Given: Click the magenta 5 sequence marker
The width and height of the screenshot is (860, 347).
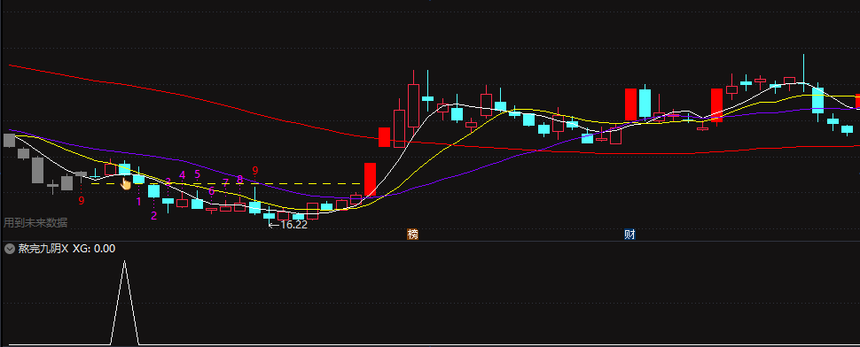Looking at the screenshot, I should [198, 174].
